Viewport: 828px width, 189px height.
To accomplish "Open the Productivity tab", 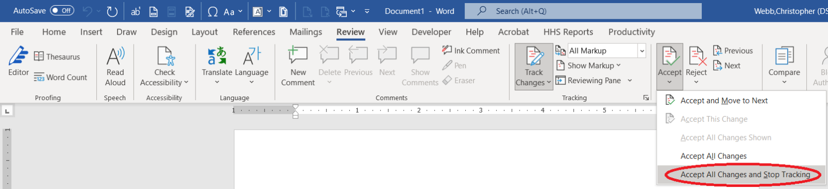I will pos(632,32).
